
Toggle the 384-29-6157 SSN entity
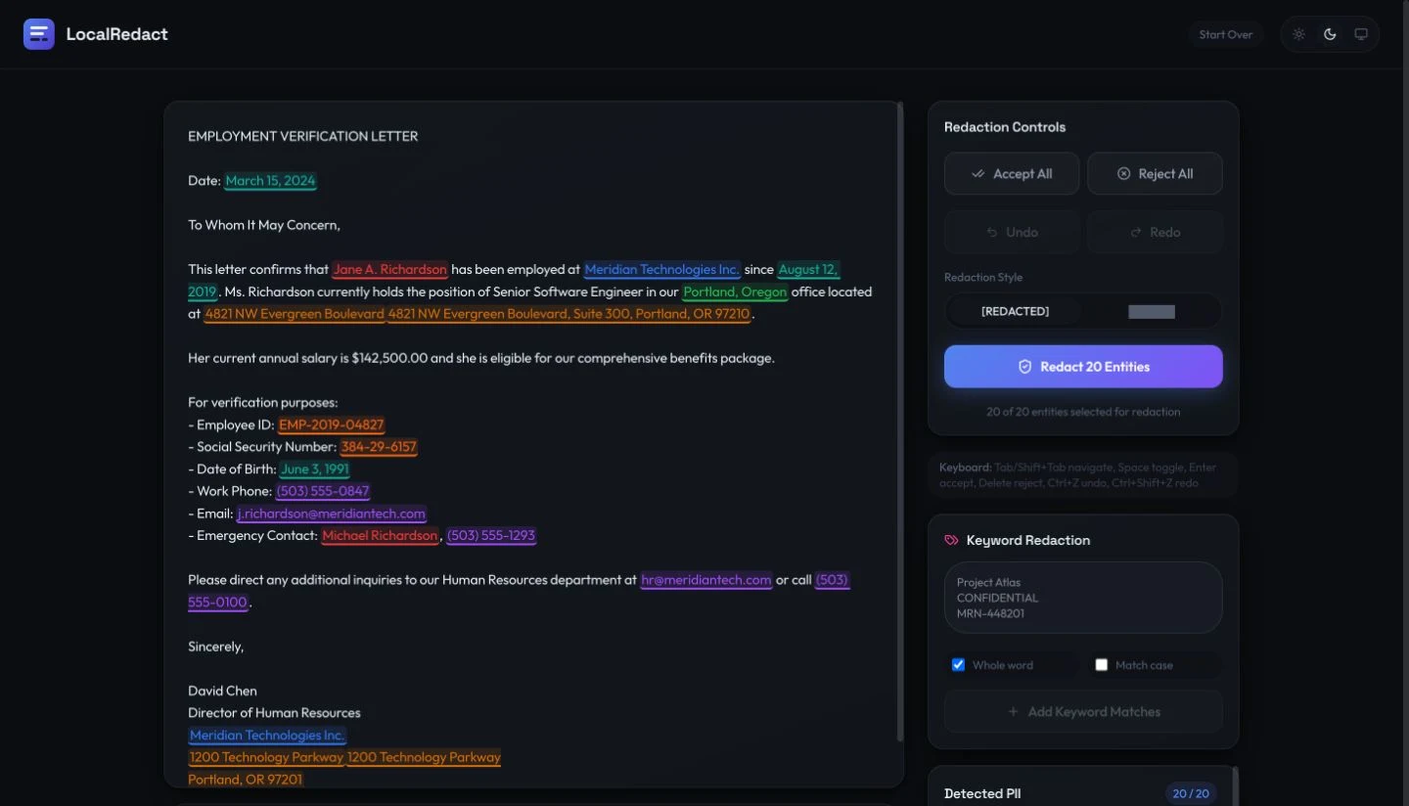pyautogui.click(x=379, y=447)
